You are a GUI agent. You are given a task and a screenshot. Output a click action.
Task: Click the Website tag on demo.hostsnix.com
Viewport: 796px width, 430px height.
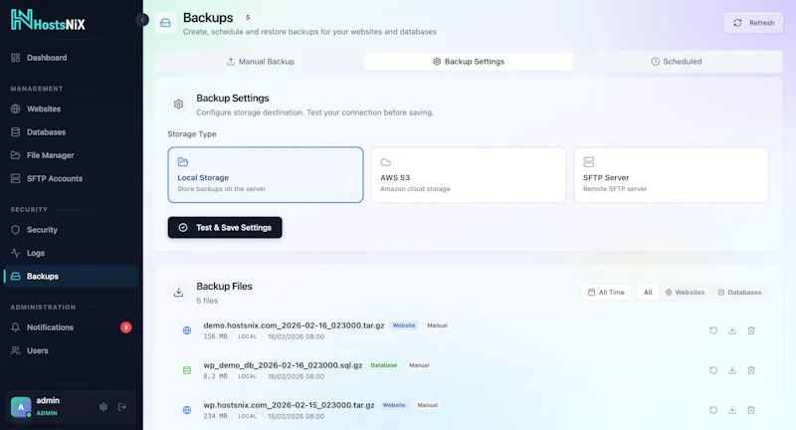[404, 325]
